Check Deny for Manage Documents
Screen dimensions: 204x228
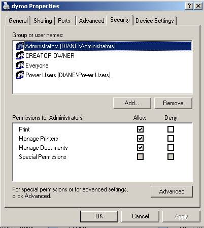click(x=171, y=148)
